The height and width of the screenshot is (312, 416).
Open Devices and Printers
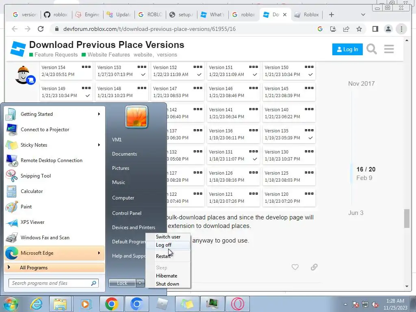(x=133, y=227)
